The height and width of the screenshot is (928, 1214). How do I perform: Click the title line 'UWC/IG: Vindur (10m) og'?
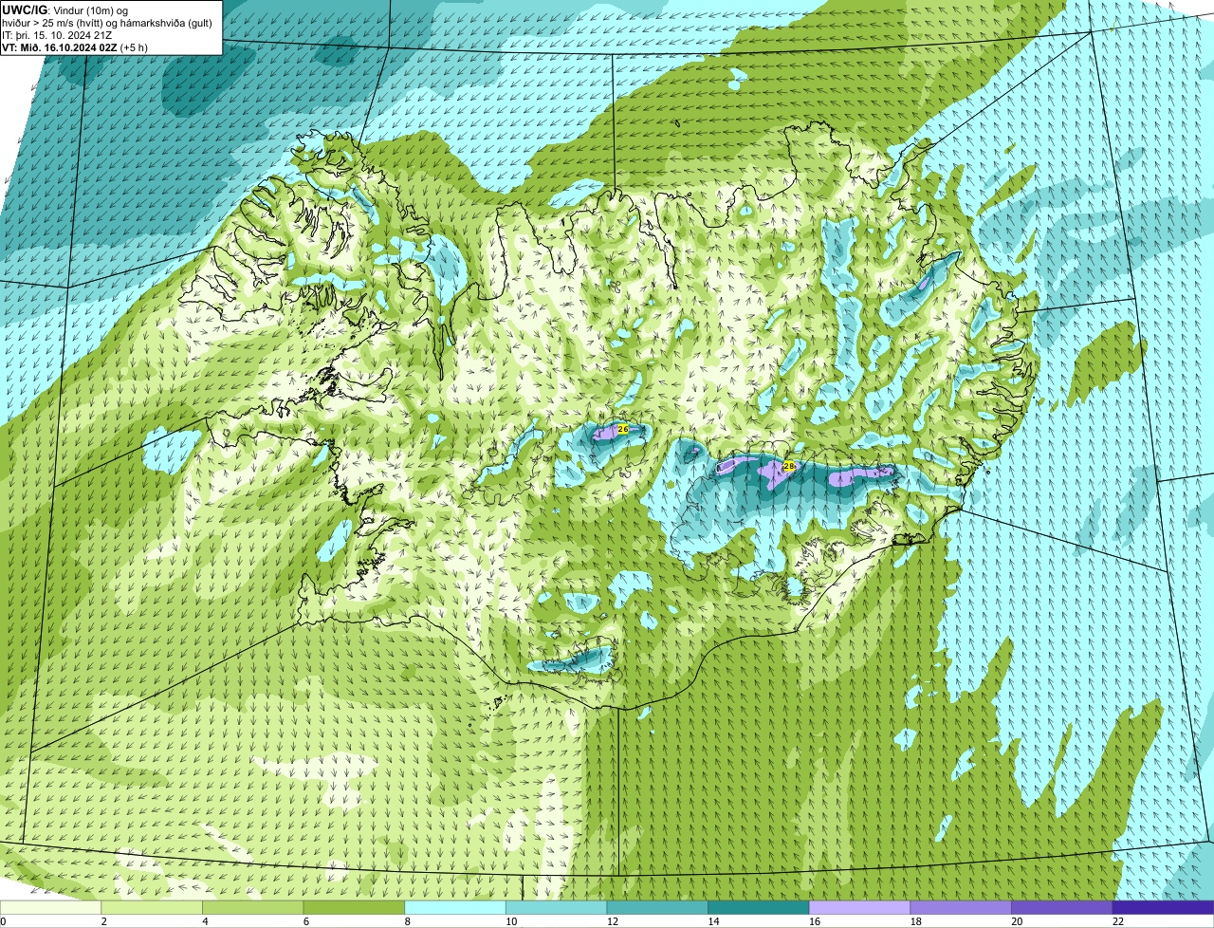[65, 9]
